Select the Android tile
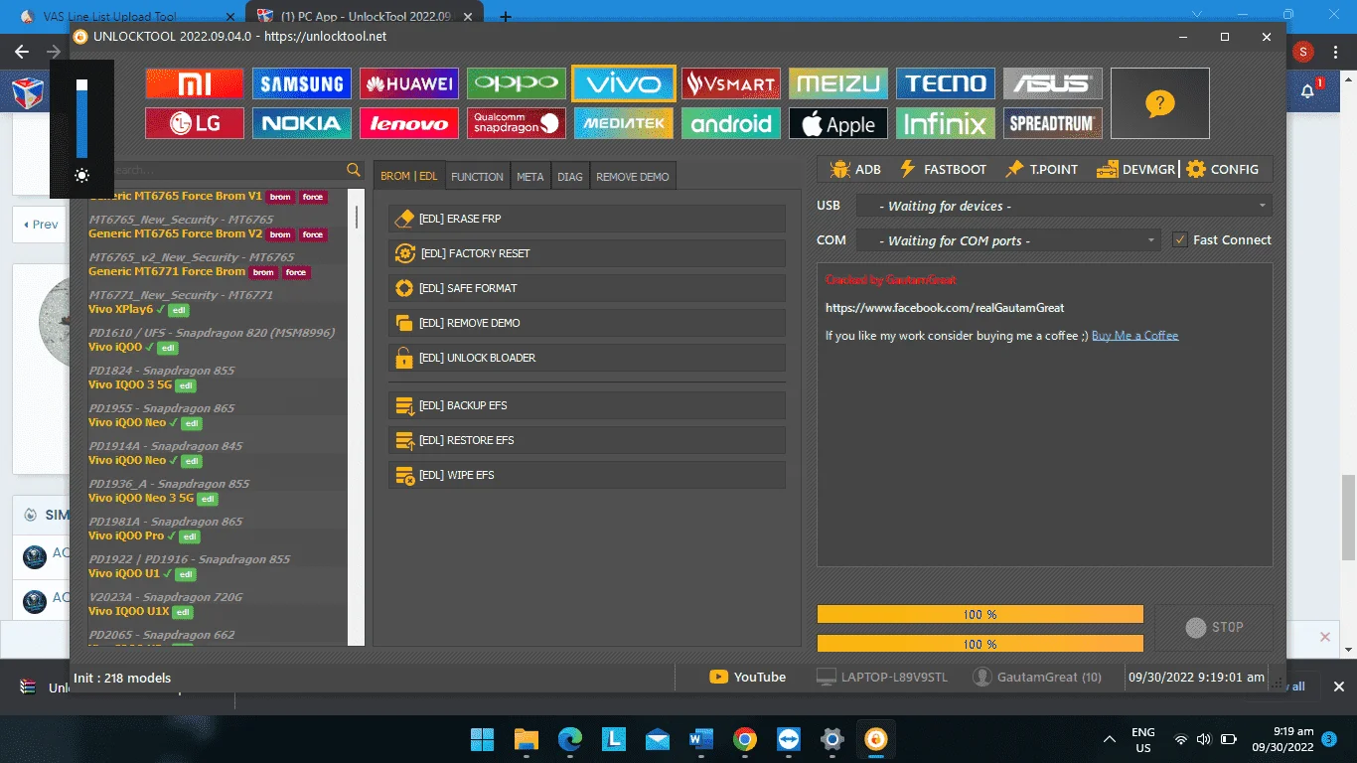 point(731,123)
